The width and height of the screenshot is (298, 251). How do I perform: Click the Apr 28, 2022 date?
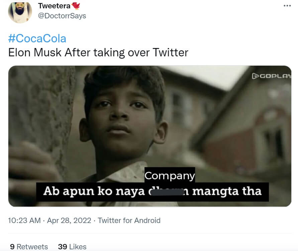[69, 220]
